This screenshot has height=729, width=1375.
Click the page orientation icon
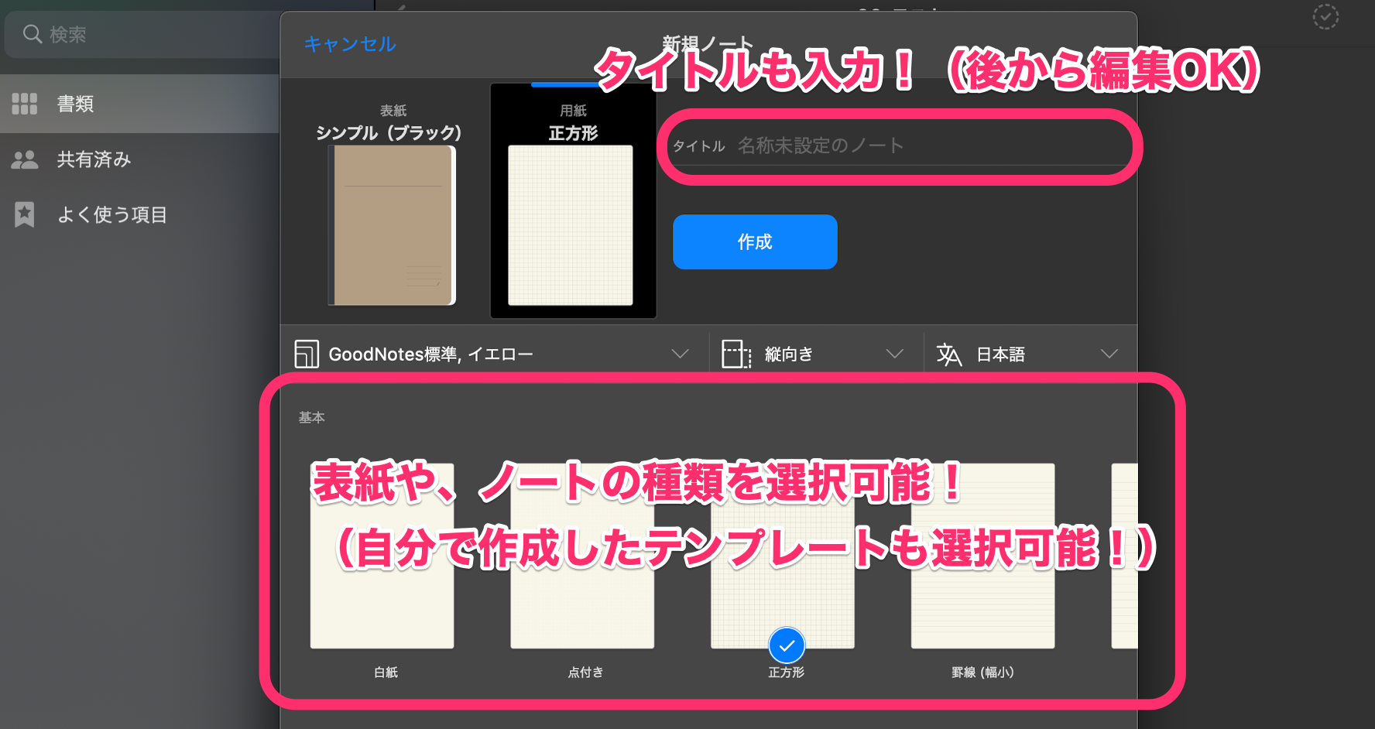(736, 354)
